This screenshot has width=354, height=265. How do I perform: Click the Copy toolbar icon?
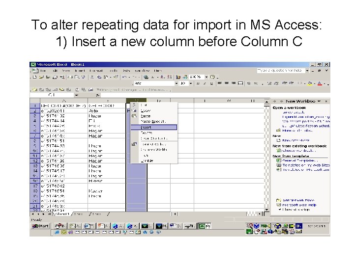click(x=99, y=77)
